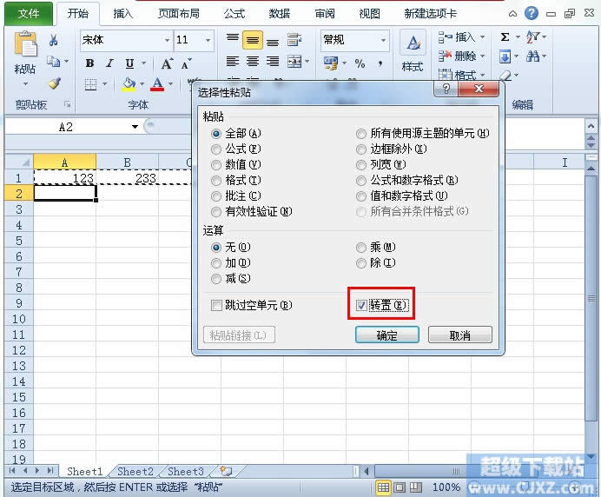Click Find and Select binoculars
This screenshot has width=601, height=497.
pyautogui.click(x=532, y=56)
